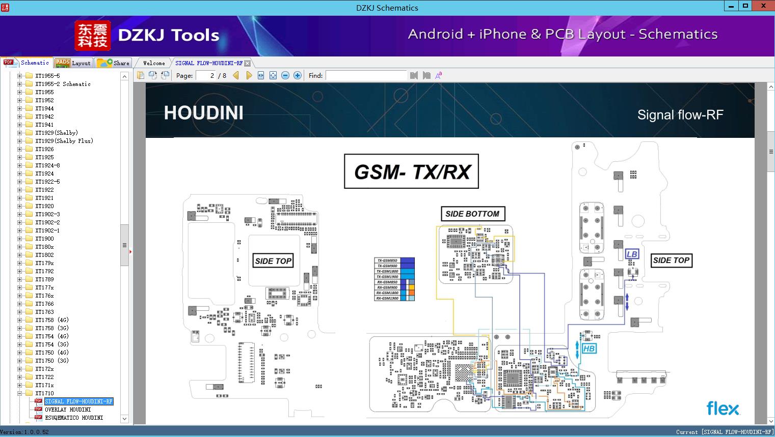Click the XT1789 folder icon
Viewport: 775px width, 437px height.
[29, 279]
